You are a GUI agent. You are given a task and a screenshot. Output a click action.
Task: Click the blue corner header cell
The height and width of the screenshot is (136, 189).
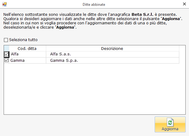tap(6, 48)
